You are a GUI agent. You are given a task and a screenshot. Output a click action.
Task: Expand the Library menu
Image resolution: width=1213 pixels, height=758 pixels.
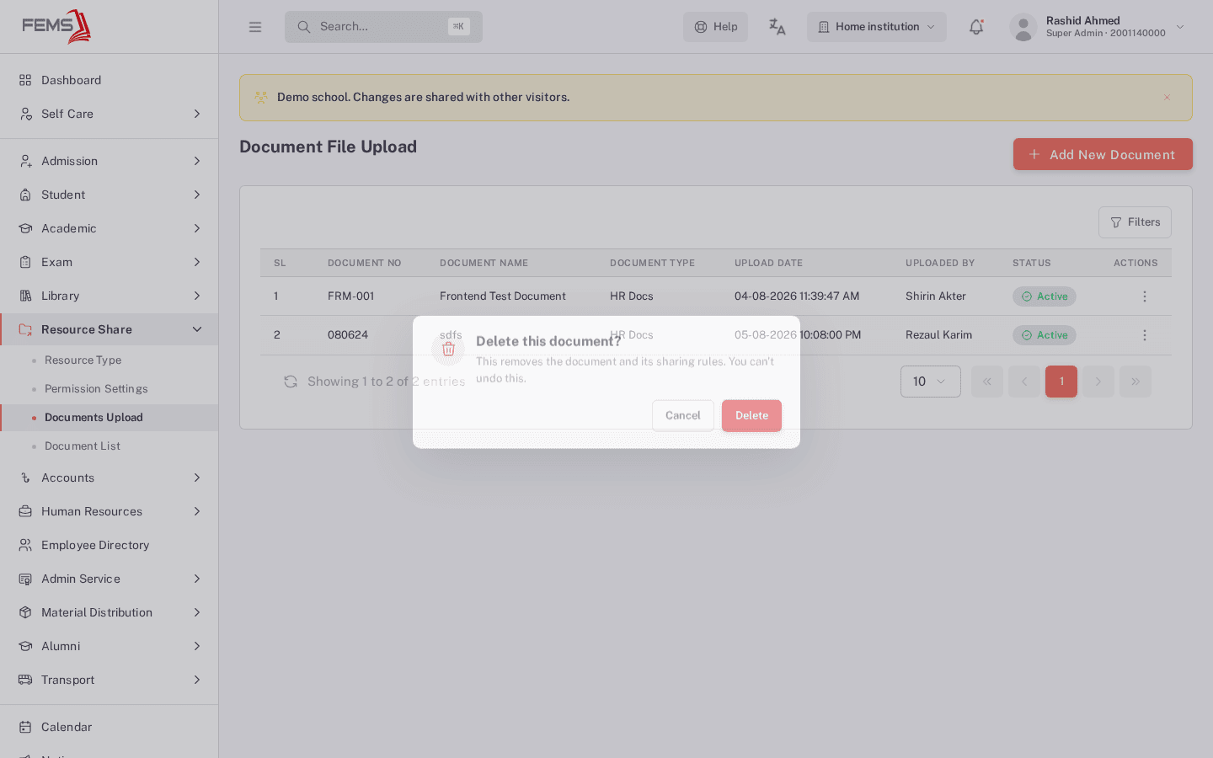(x=110, y=296)
